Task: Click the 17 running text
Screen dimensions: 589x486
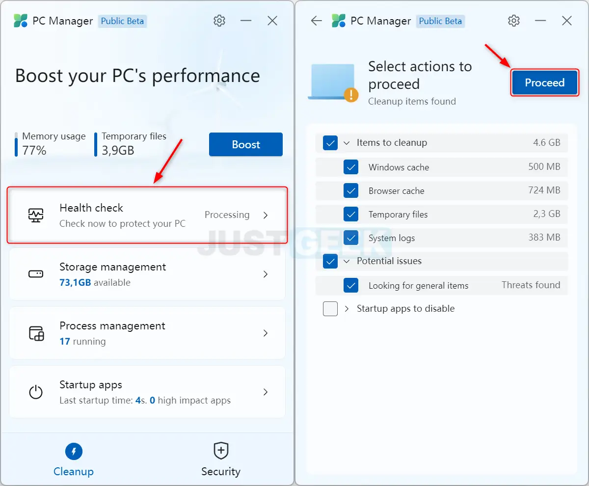Action: 82,342
